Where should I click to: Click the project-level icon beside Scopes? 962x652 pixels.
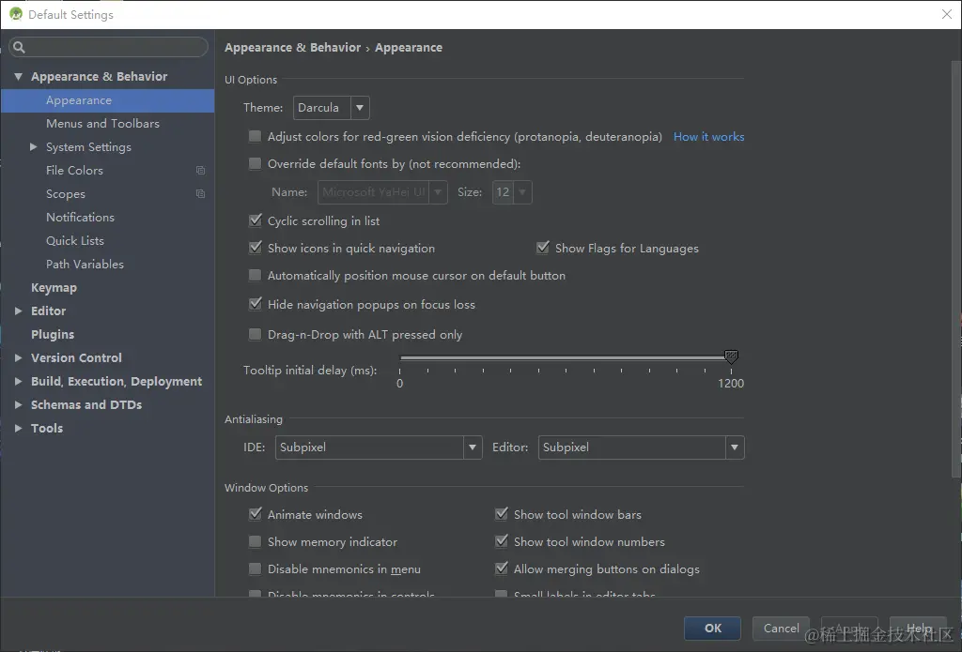coord(200,194)
